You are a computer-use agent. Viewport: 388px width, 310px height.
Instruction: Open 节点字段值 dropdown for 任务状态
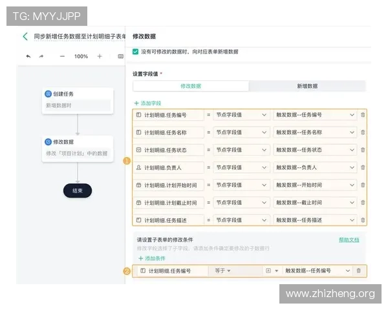[x=241, y=150]
